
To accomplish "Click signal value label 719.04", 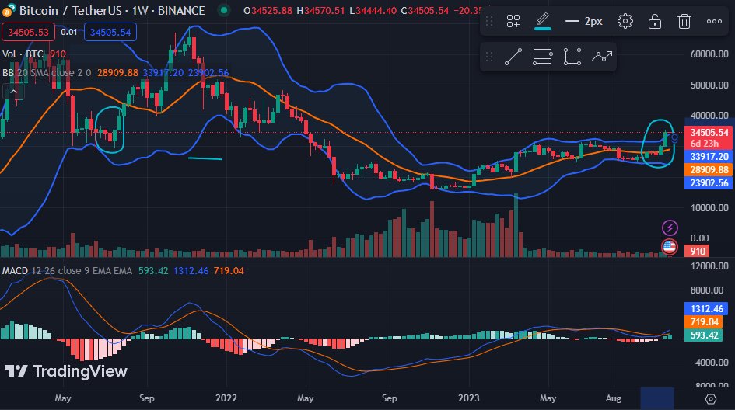I will click(704, 322).
